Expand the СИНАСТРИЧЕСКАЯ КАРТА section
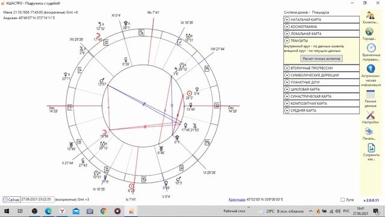 [321, 96]
